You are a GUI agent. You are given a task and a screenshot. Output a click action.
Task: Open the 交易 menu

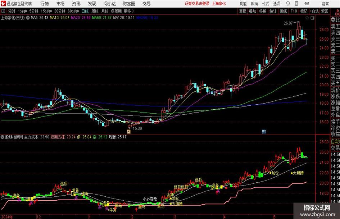coord(146,4)
